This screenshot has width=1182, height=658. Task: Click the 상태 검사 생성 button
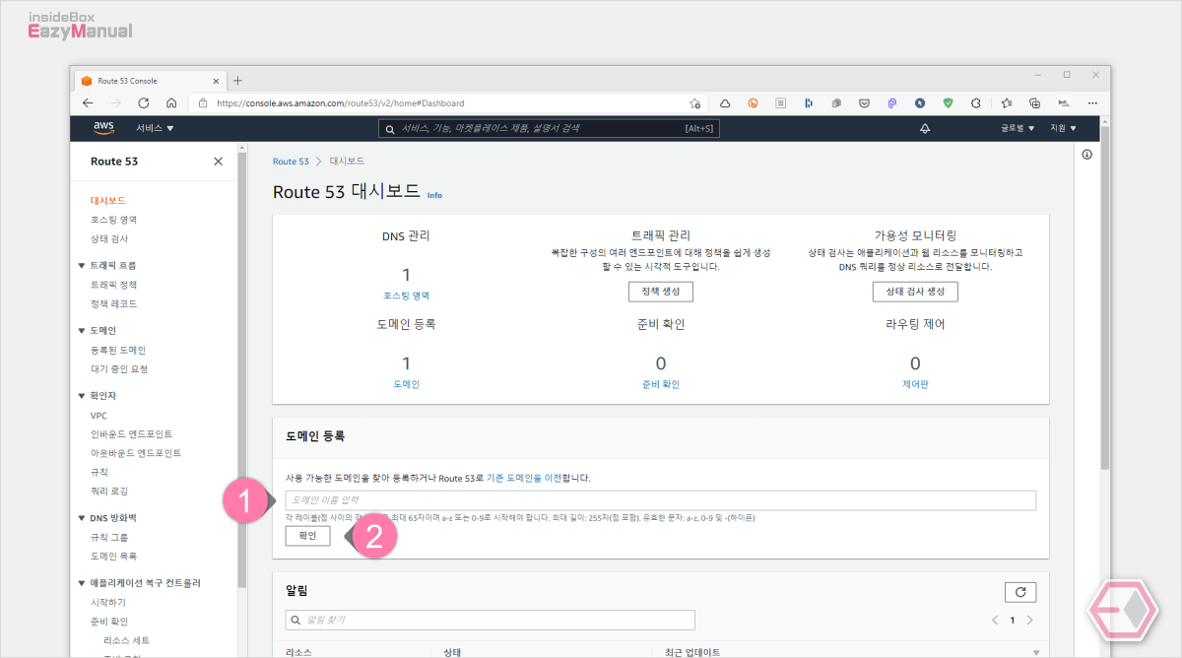(915, 292)
